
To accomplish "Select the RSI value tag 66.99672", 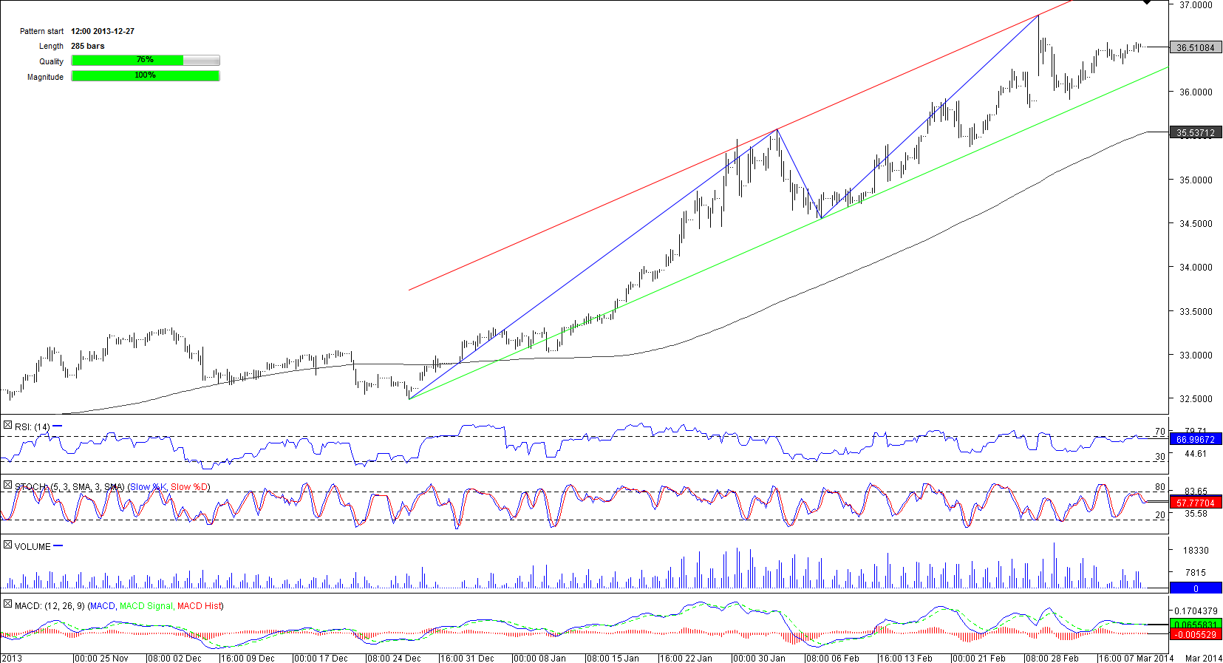I will (1196, 440).
